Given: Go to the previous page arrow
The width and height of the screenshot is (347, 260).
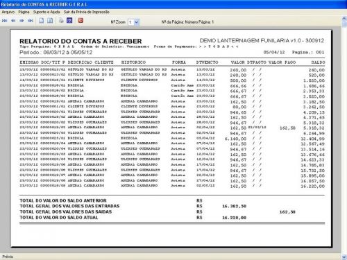Looking at the screenshot, I should (13, 21).
